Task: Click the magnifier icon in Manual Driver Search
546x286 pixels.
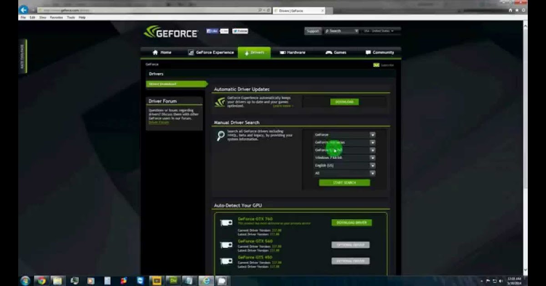Action: point(221,136)
